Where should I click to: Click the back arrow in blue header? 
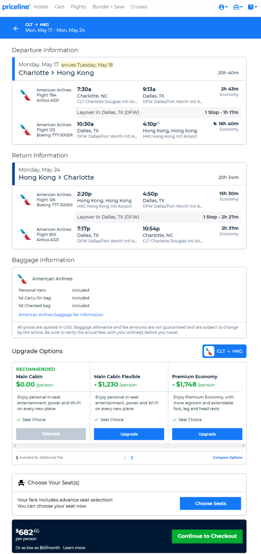(16, 28)
